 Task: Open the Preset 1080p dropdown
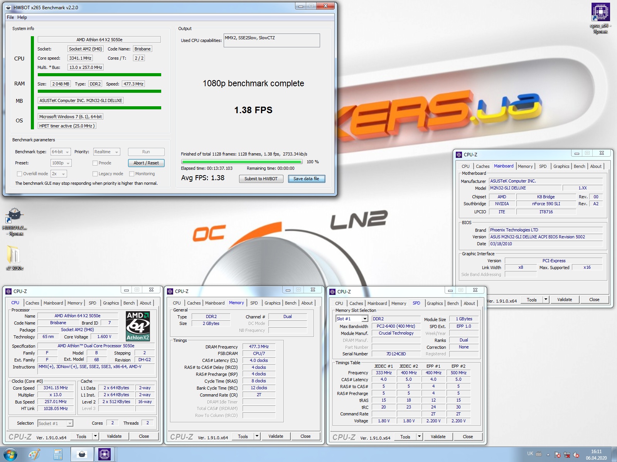(x=61, y=163)
